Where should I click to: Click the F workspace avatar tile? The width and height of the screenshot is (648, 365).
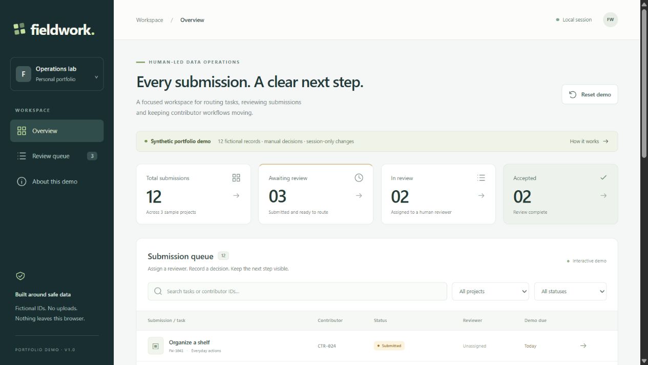(23, 74)
